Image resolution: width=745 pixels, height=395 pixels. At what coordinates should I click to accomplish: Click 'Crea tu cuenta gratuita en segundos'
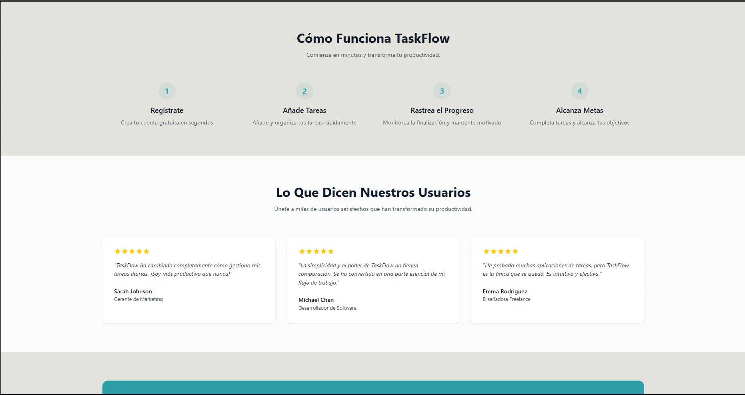167,122
